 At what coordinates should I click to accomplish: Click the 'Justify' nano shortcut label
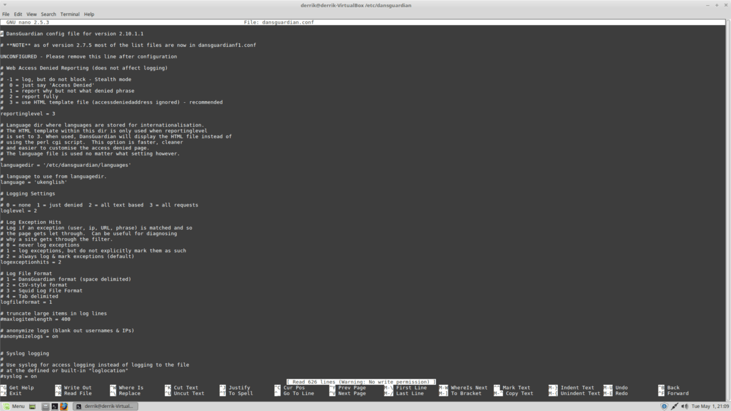(x=239, y=388)
